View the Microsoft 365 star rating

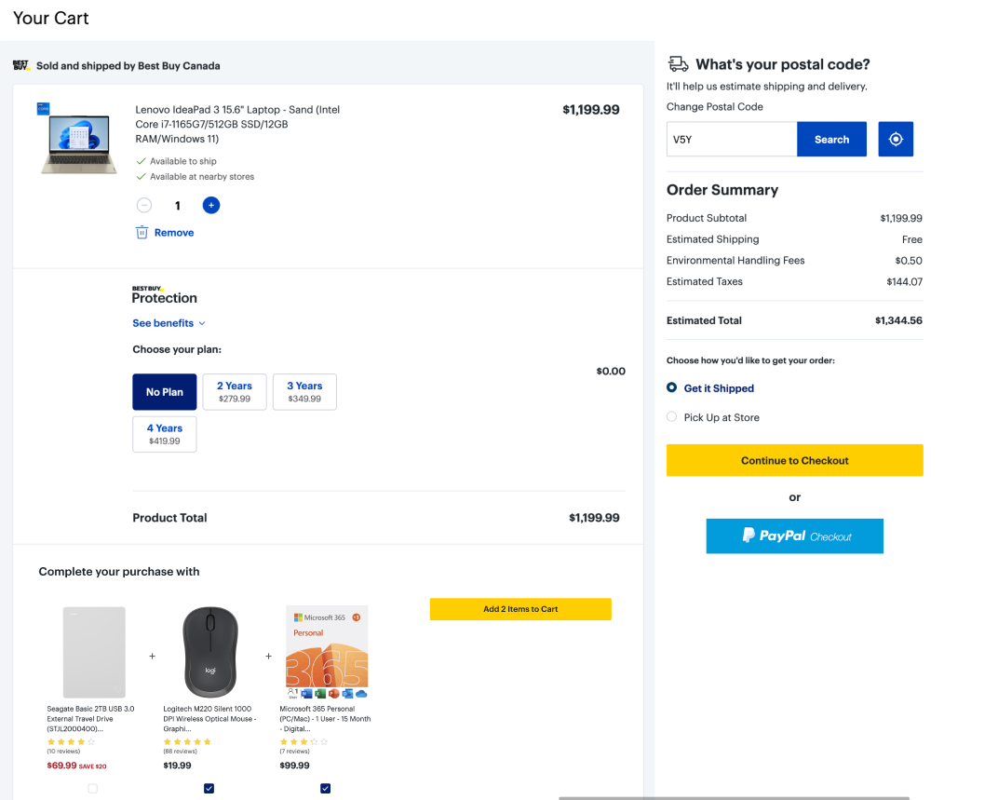tap(303, 741)
